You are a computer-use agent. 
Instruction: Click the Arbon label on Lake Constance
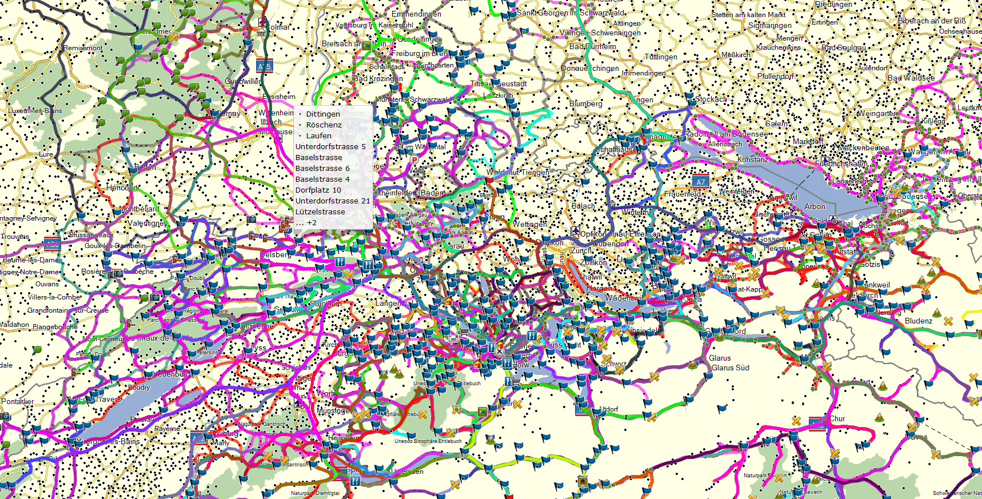click(815, 206)
